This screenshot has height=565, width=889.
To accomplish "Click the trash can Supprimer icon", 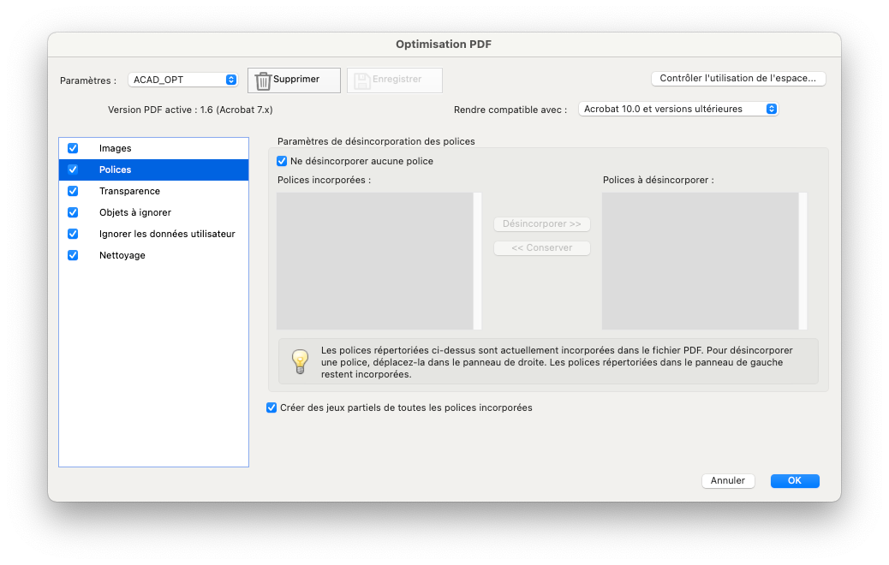I will pyautogui.click(x=263, y=80).
